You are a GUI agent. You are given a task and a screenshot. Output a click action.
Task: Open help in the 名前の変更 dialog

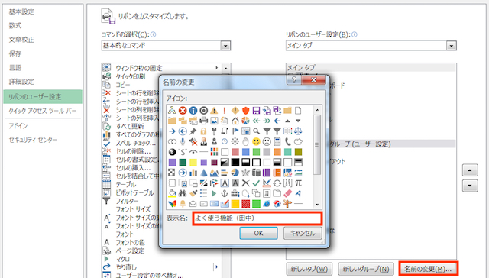293,80
